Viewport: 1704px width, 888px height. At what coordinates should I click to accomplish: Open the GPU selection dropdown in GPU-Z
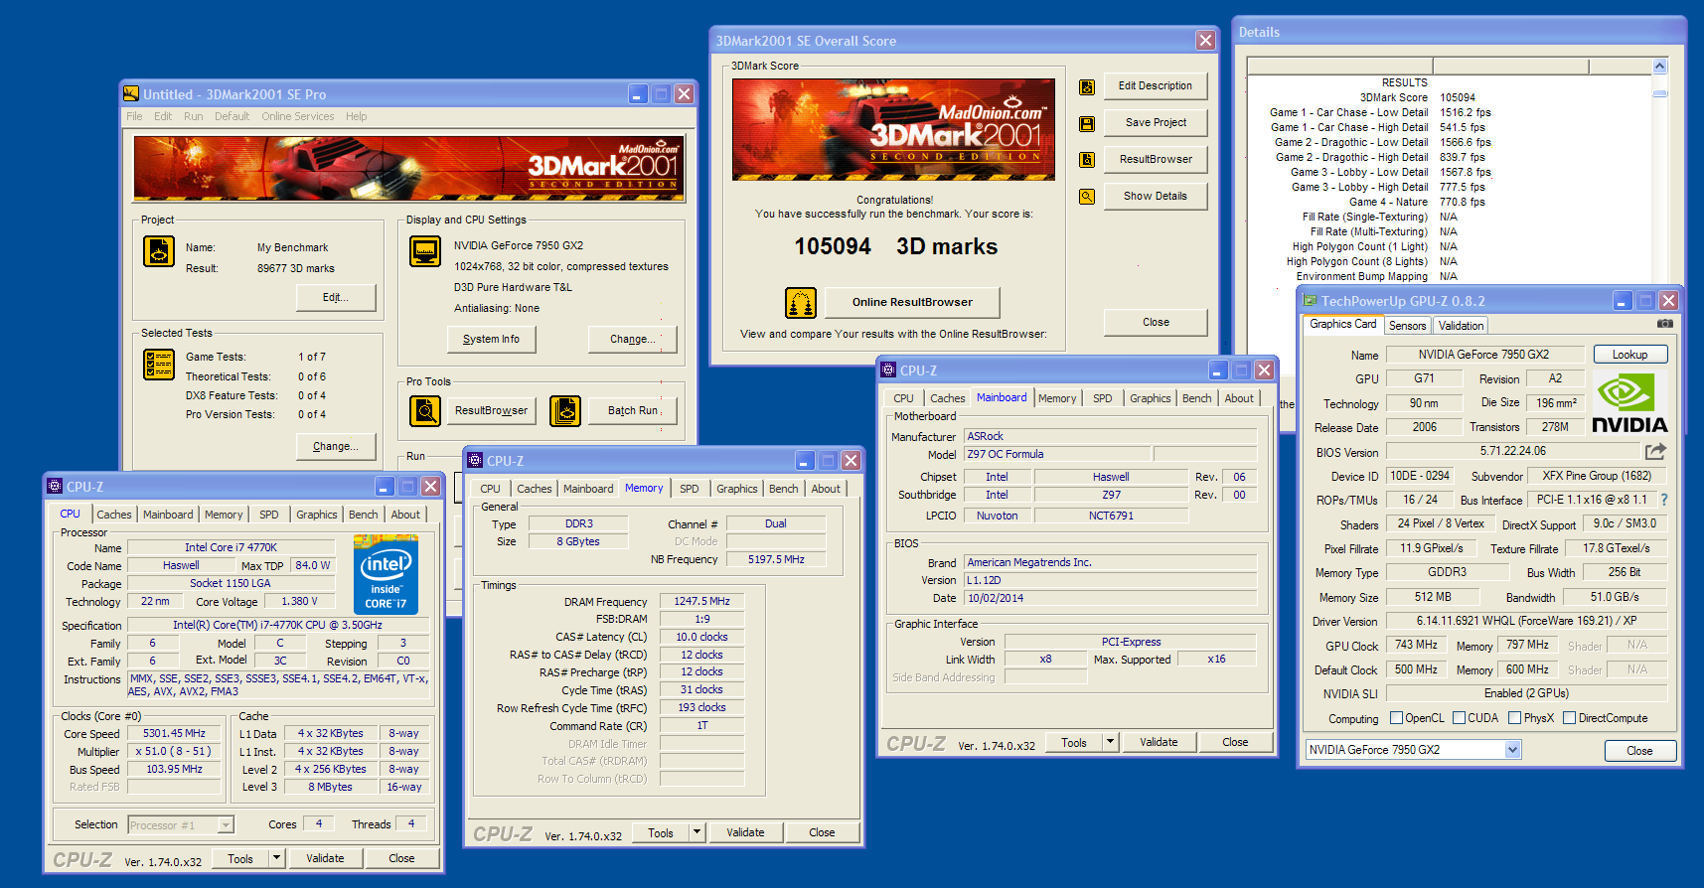[x=1512, y=750]
